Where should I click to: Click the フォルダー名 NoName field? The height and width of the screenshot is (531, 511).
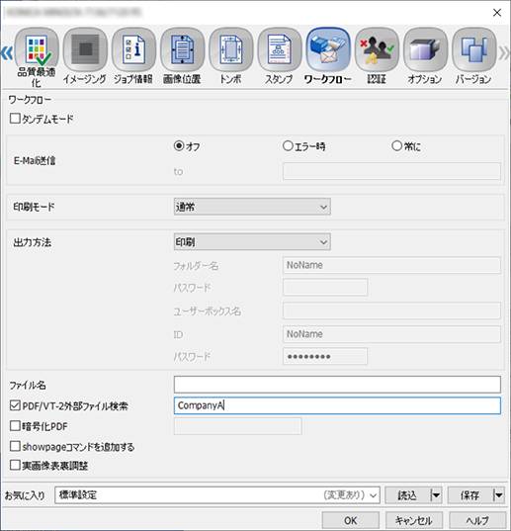click(x=391, y=265)
